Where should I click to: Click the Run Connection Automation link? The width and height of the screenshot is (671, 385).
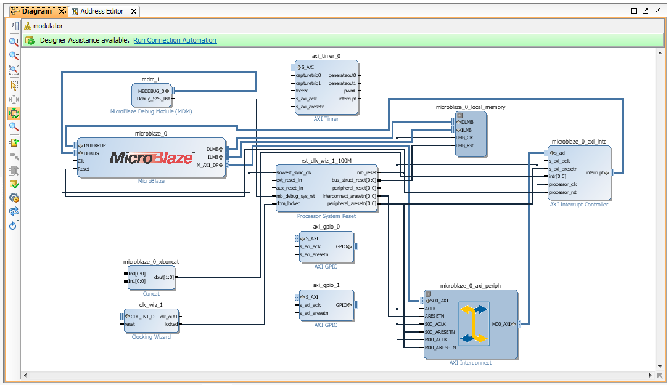175,40
